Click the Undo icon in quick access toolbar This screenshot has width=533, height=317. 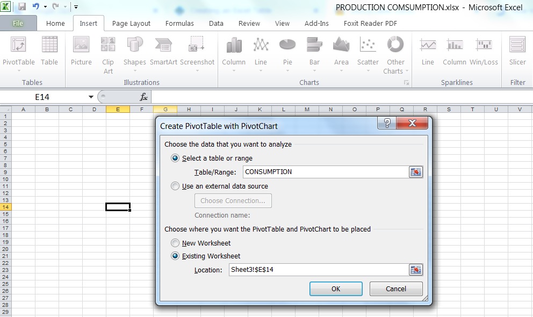[36, 6]
